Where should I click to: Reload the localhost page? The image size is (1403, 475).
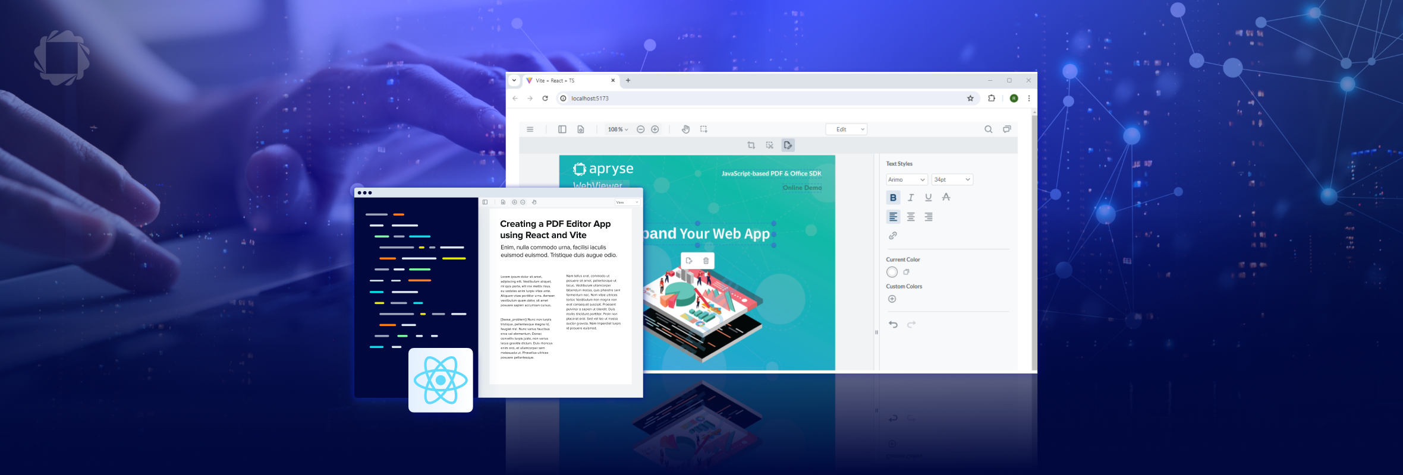(545, 99)
